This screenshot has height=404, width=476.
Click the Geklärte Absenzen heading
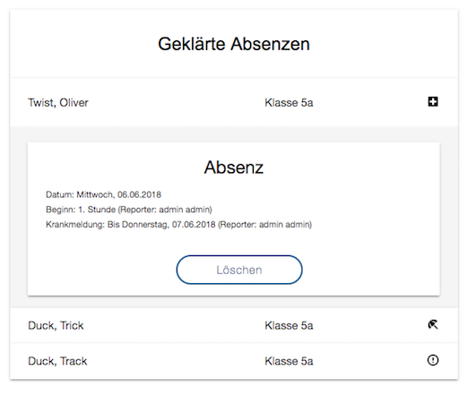click(x=234, y=44)
